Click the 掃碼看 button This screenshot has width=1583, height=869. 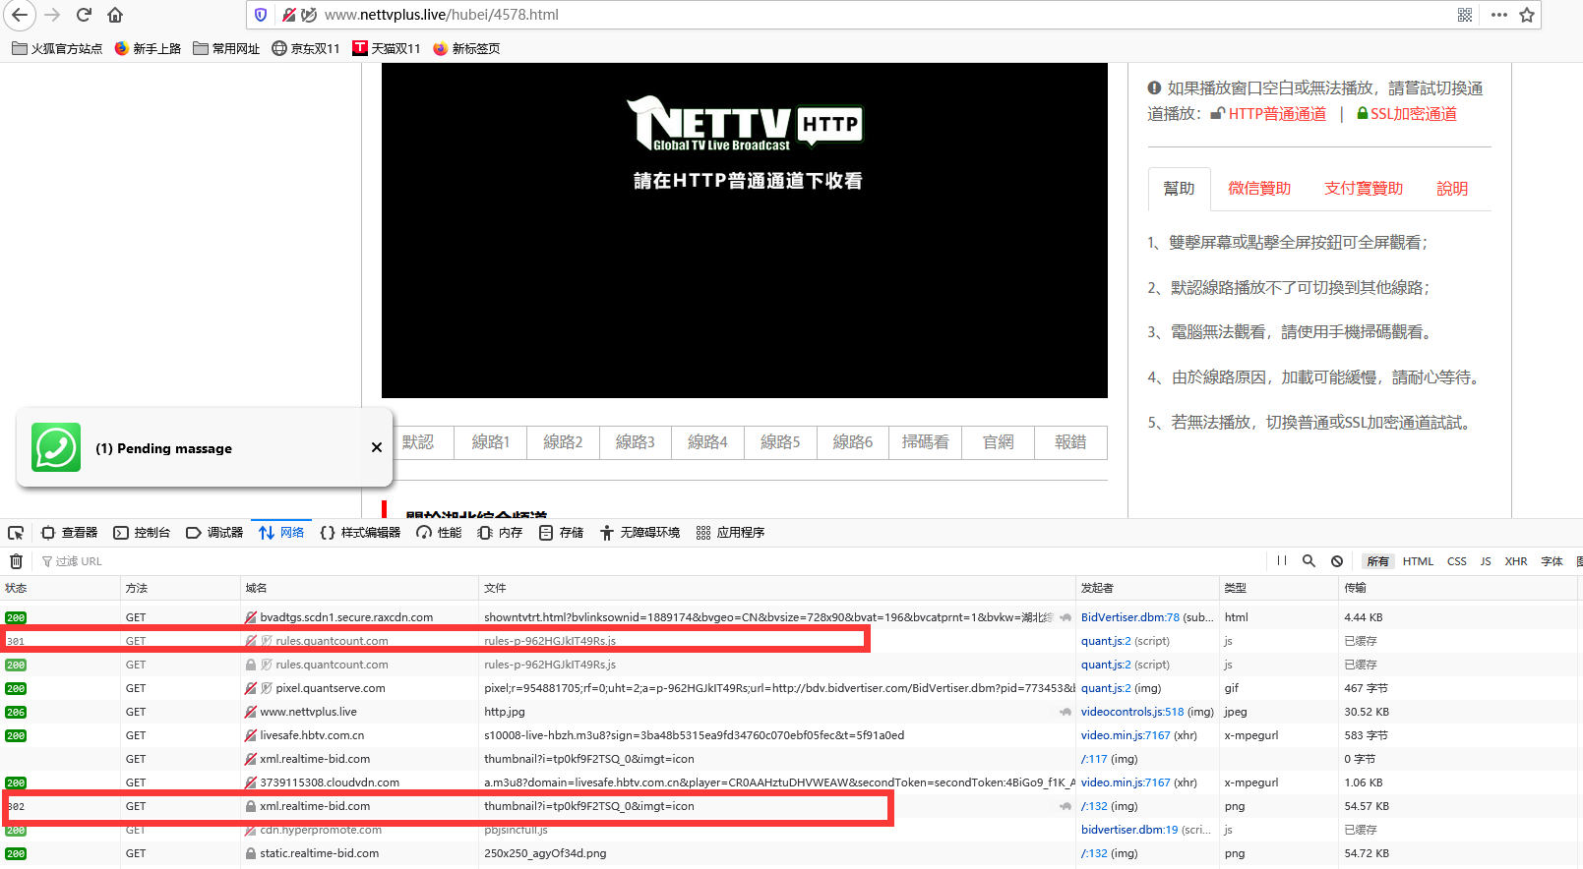[926, 442]
